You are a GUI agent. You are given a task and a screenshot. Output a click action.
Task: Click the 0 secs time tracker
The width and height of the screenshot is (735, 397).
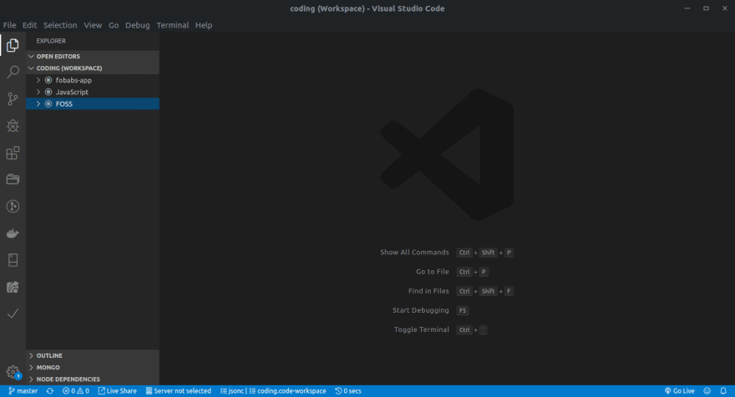point(348,391)
